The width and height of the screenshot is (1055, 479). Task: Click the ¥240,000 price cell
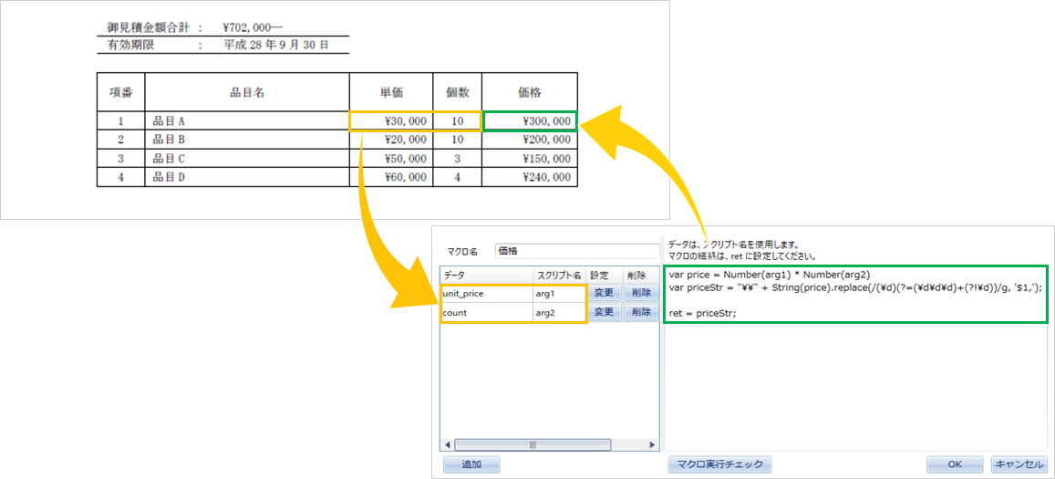[x=530, y=177]
